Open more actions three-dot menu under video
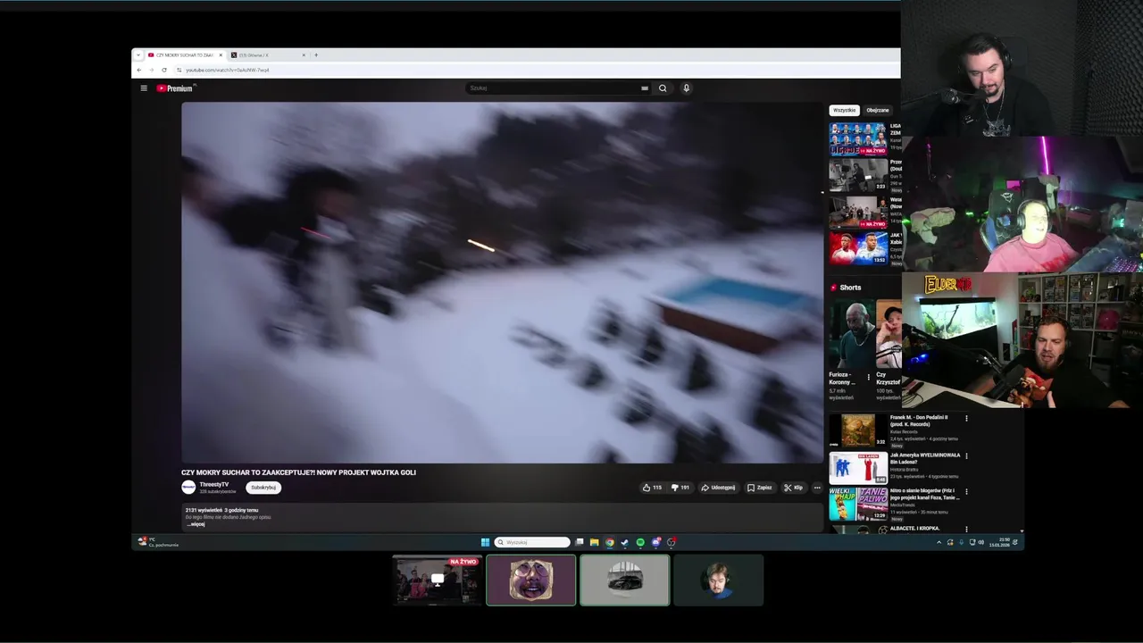 pyautogui.click(x=816, y=488)
